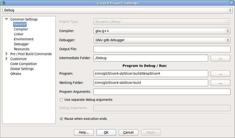The height and width of the screenshot is (138, 235).
Task: Browse for the Intermediate Folder
Action: point(220,58)
